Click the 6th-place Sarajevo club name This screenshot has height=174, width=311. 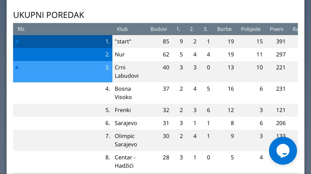point(126,123)
